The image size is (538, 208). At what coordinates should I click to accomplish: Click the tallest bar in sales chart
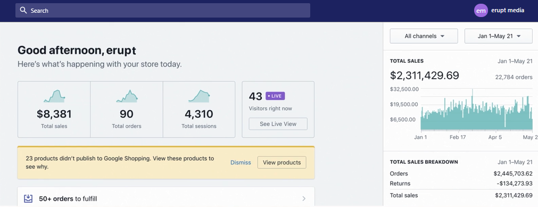(472, 110)
